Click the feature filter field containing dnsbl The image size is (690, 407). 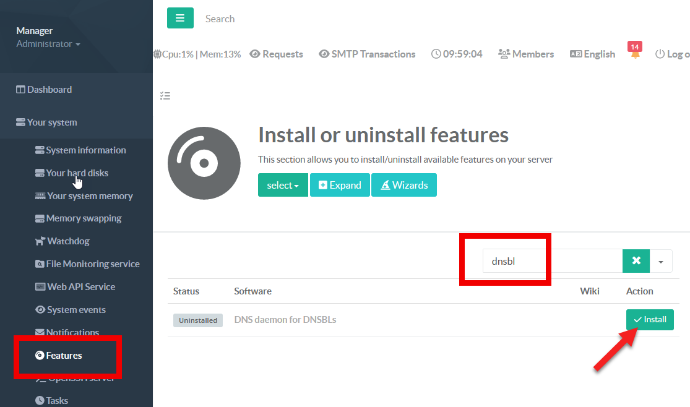pyautogui.click(x=552, y=261)
